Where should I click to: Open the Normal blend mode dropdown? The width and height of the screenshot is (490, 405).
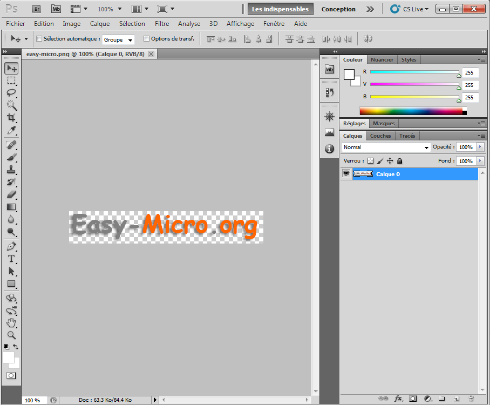386,147
